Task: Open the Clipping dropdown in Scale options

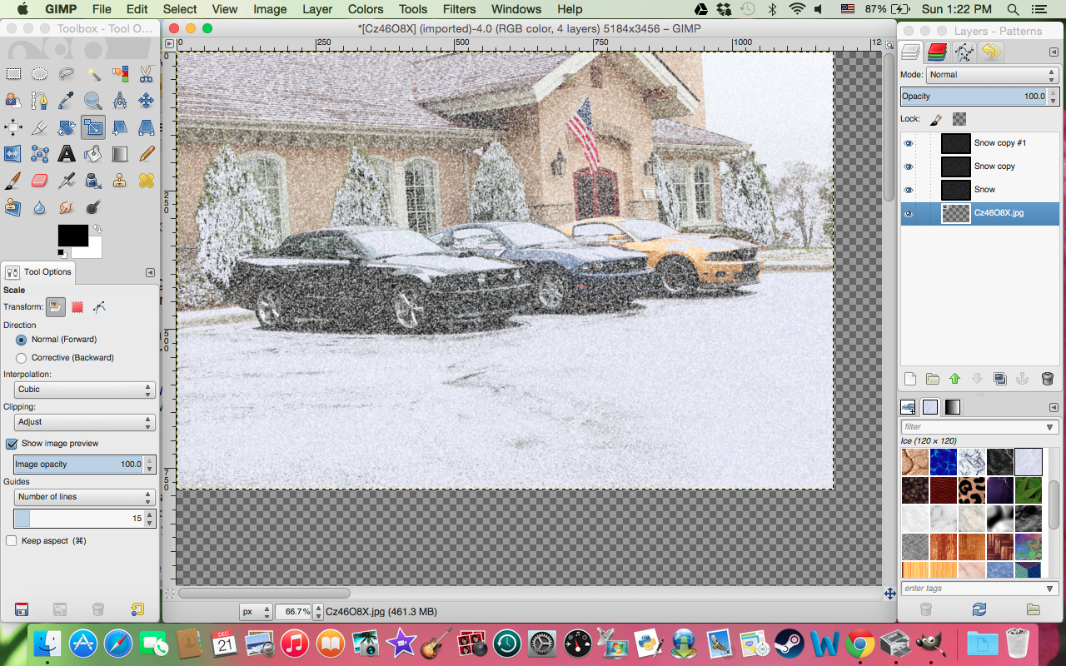Action: click(x=83, y=422)
